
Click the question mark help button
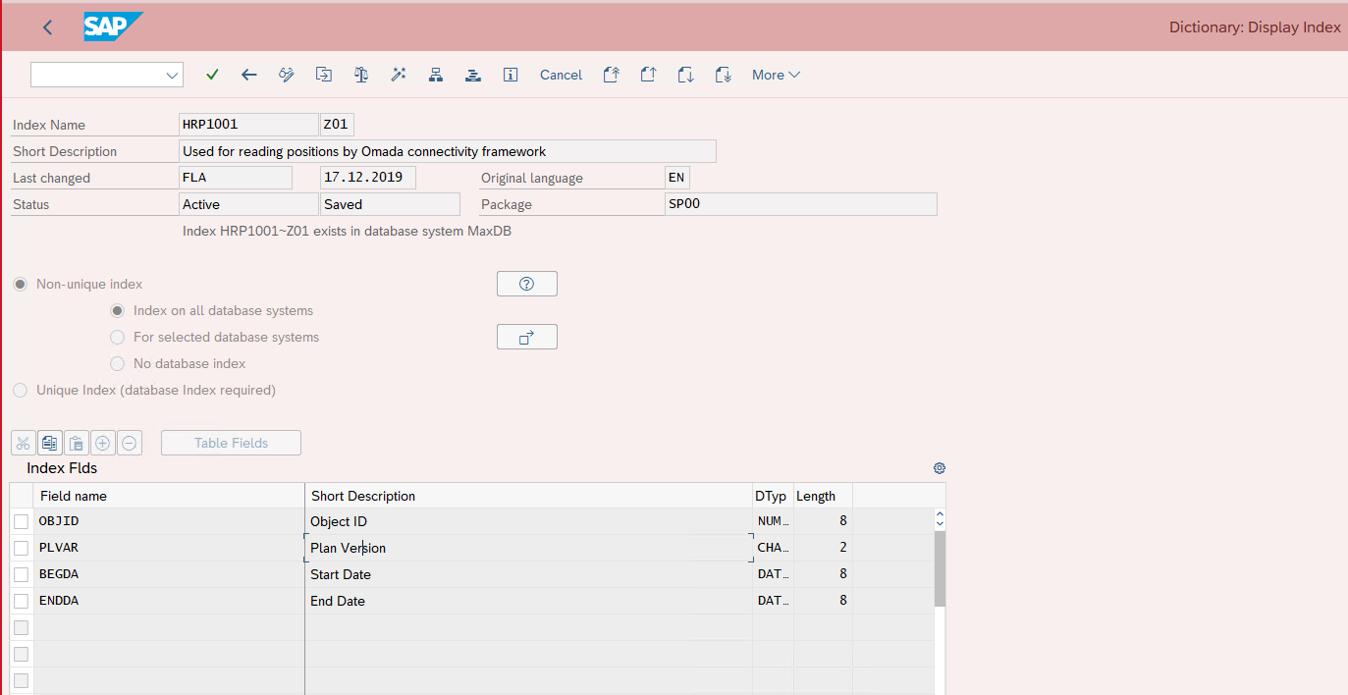click(x=527, y=284)
